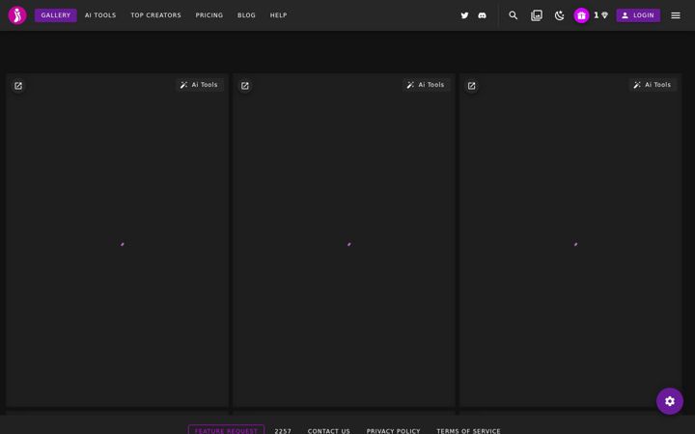Open search with the magnifier icon
This screenshot has height=434, width=695.
(513, 15)
